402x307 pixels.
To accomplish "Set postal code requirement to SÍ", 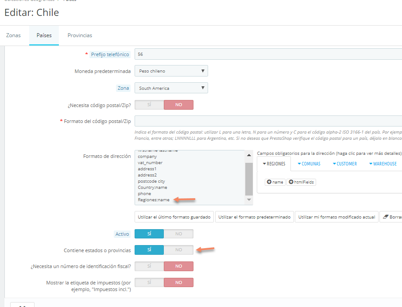I will (x=149, y=105).
